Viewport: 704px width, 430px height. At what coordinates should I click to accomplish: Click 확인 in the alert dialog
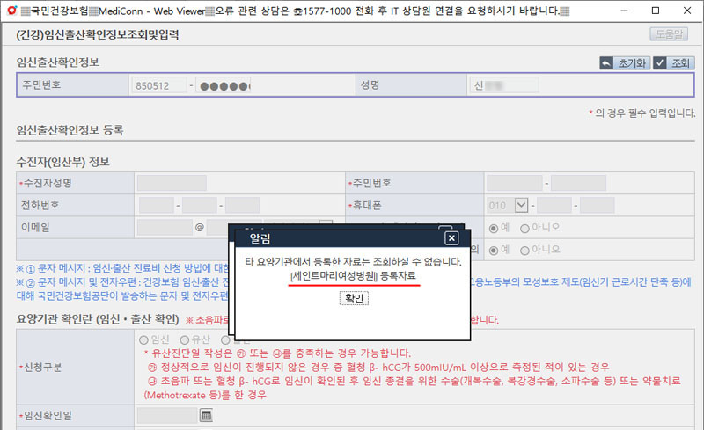coord(353,298)
